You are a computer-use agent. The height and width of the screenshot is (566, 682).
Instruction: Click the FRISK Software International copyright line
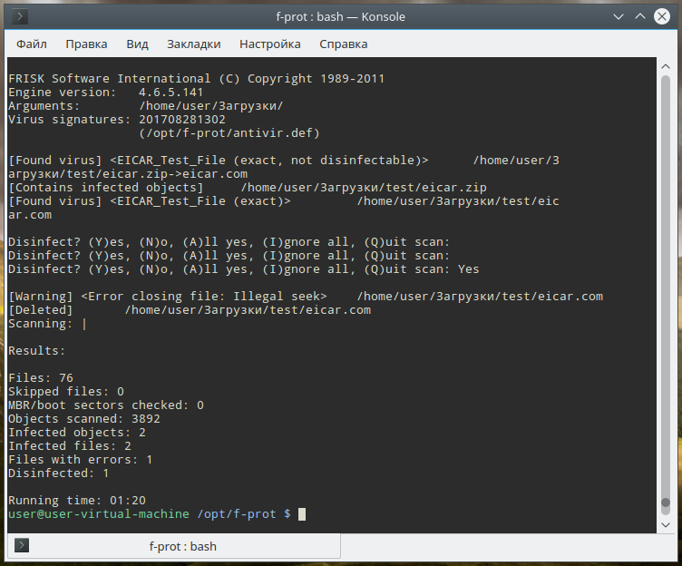point(197,79)
